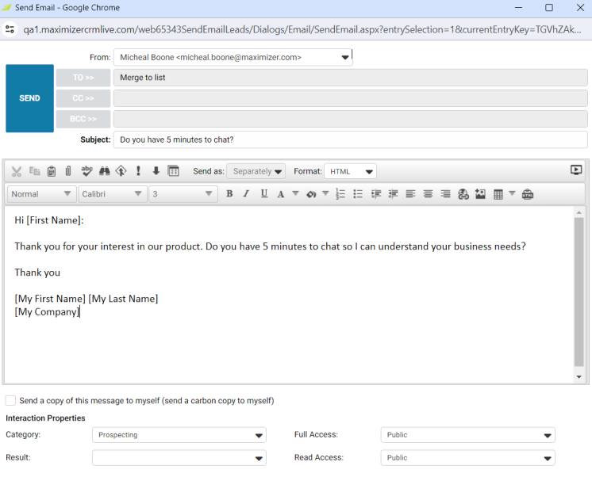This screenshot has width=592, height=496.
Task: Click the Copy icon in editor toolbar
Action: (34, 171)
